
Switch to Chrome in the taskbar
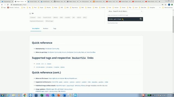pos(25,95)
